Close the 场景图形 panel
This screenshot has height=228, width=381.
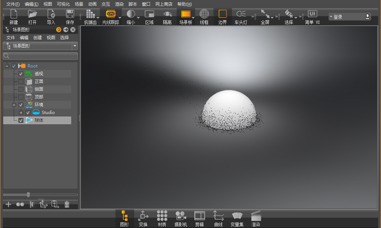pyautogui.click(x=73, y=30)
